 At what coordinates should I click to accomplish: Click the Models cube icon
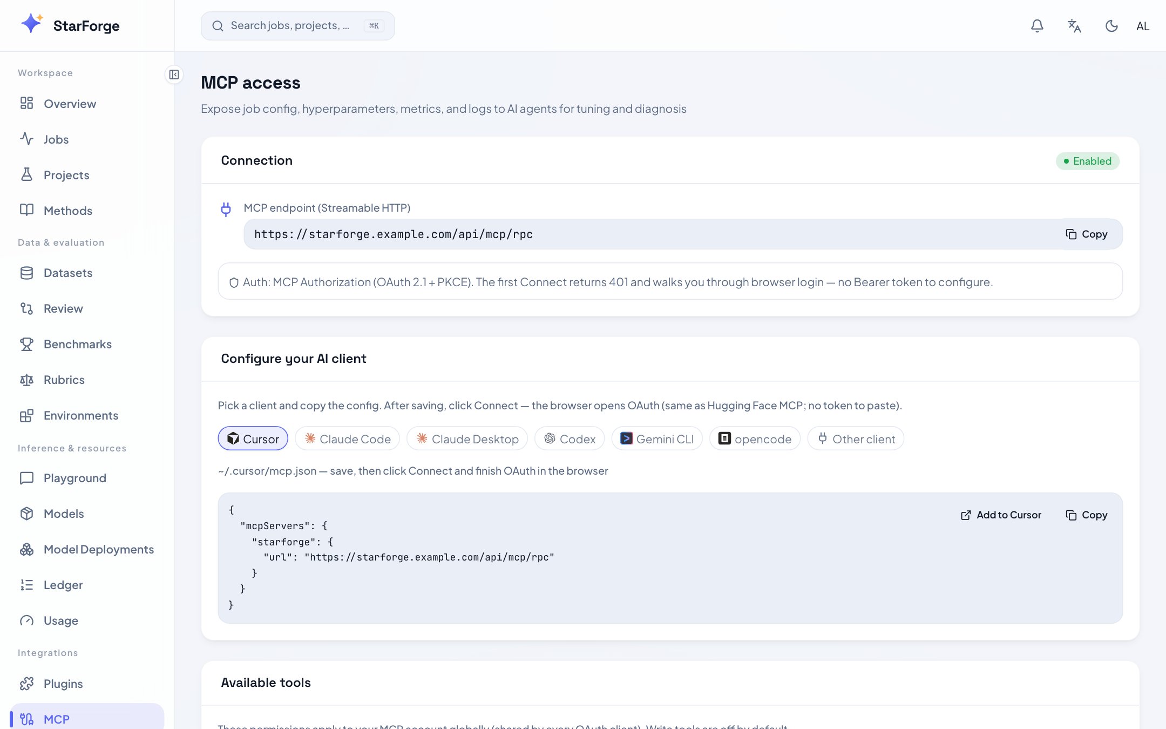point(26,514)
